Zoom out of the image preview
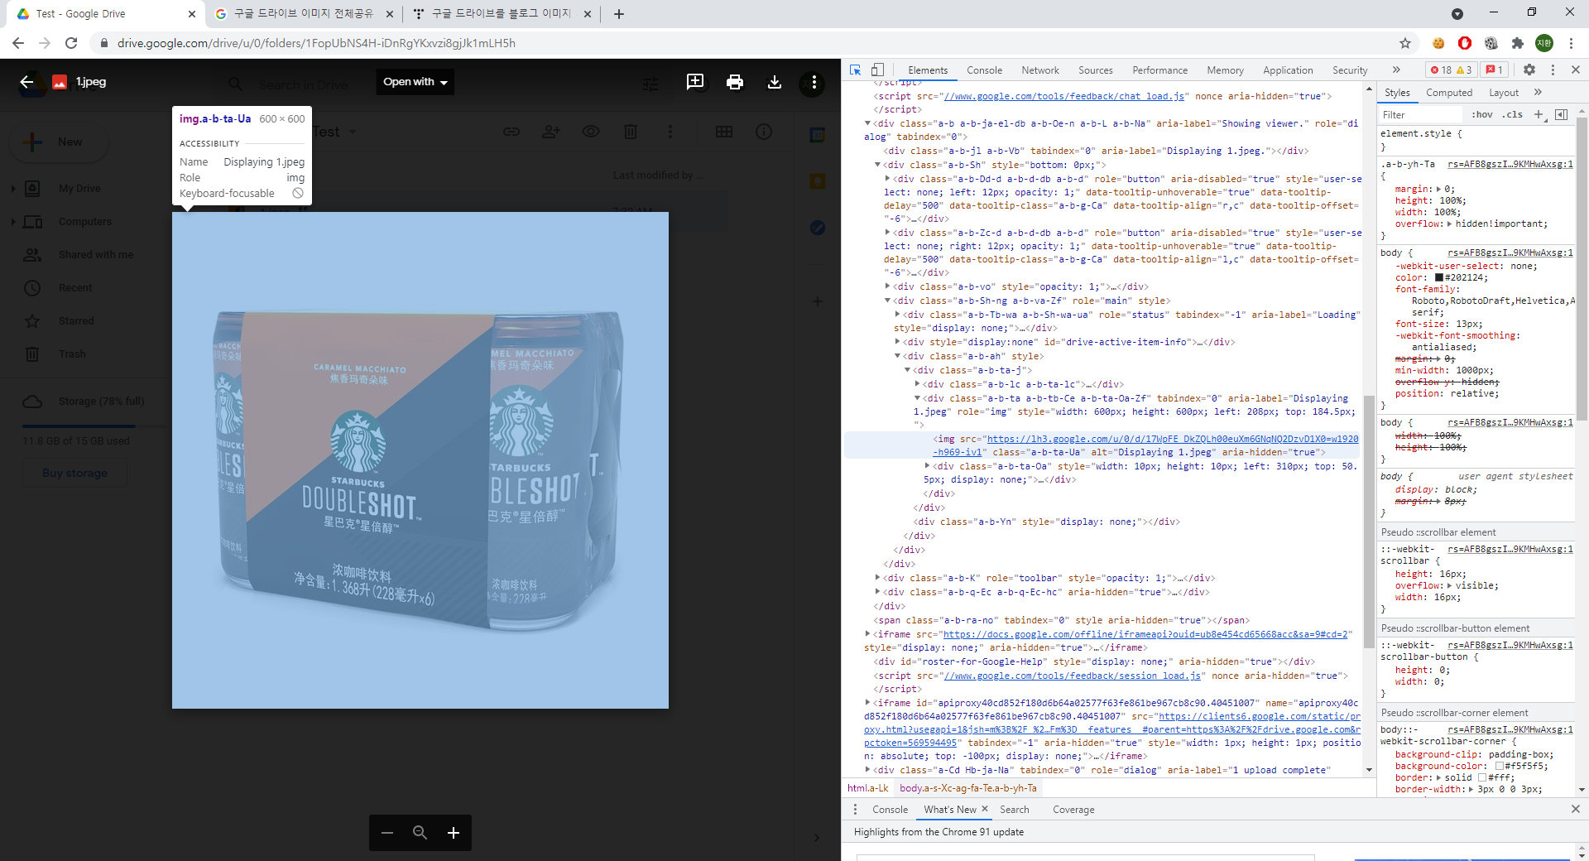 point(387,833)
